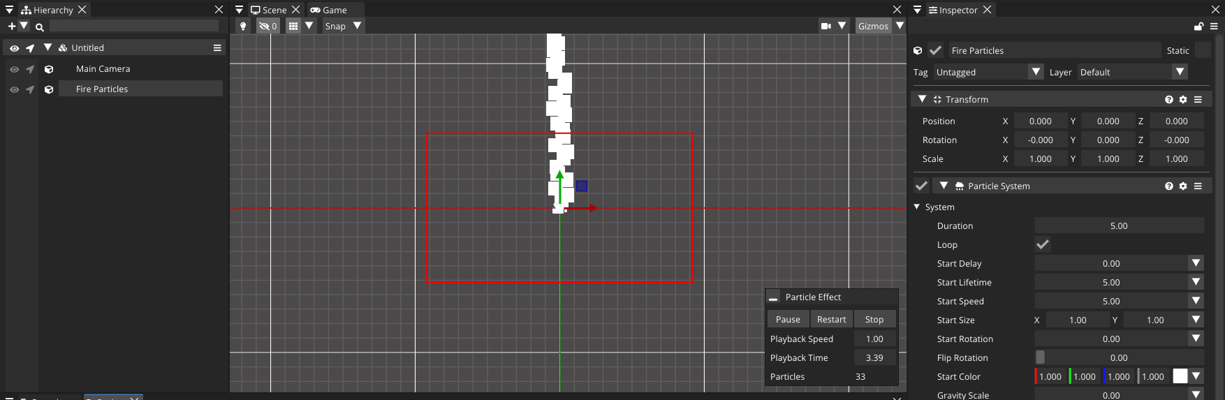Screen dimensions: 1225x400
Task: Minimize the Particle Effect overlay
Action: [x=773, y=298]
